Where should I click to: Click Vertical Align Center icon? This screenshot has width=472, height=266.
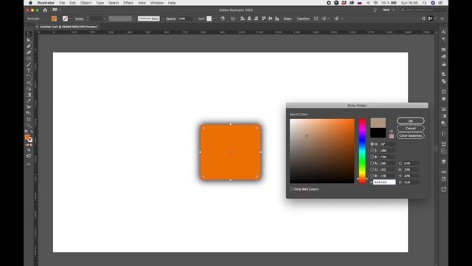(x=271, y=18)
